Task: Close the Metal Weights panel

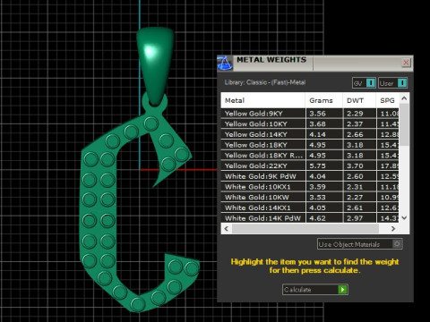Action: click(x=406, y=63)
